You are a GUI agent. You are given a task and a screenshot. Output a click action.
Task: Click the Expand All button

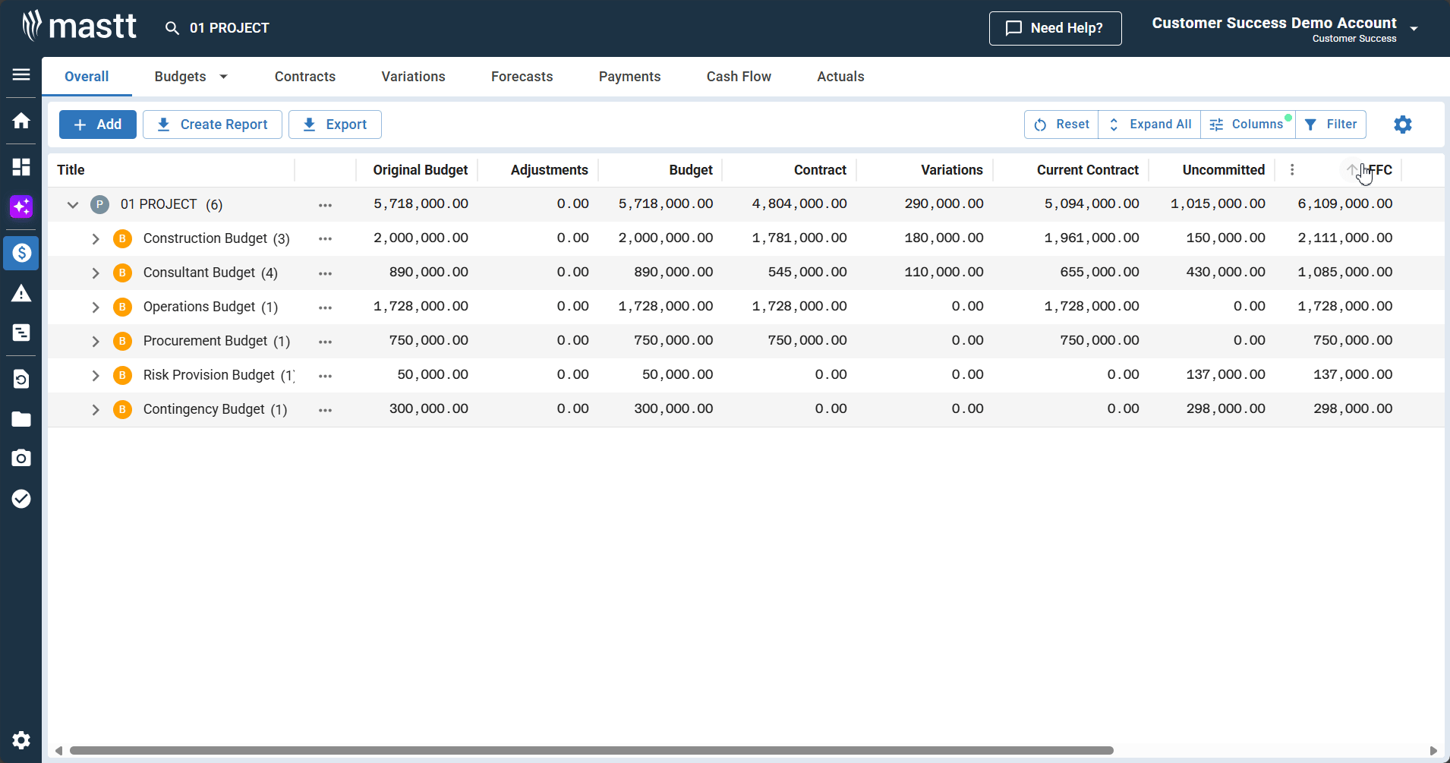coord(1149,125)
